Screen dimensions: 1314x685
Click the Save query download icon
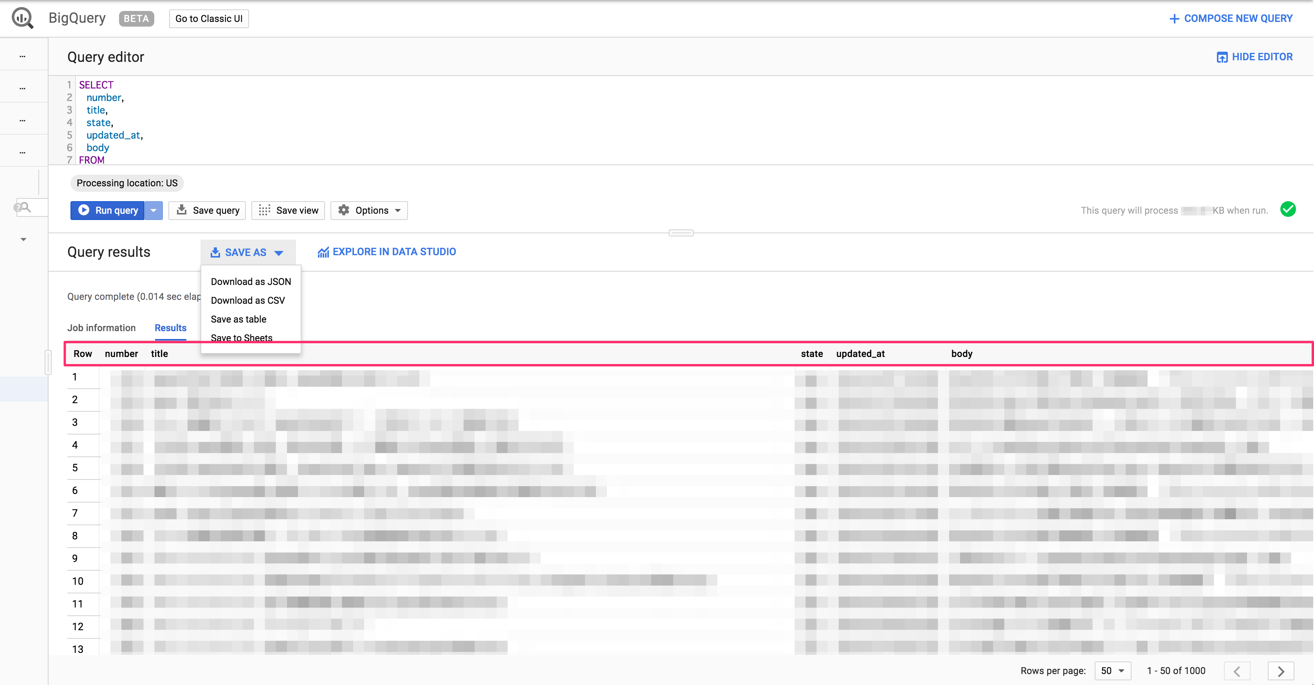coord(182,210)
